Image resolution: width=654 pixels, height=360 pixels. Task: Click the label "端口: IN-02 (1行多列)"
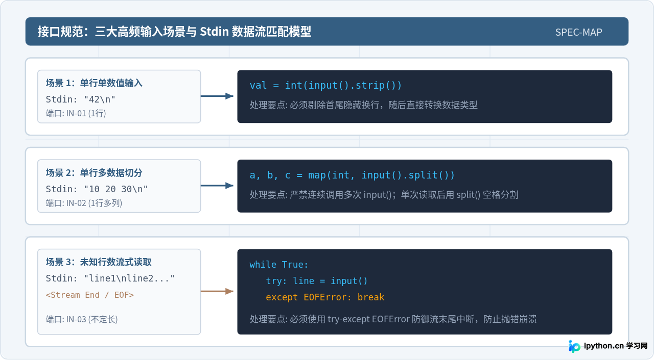[84, 203]
